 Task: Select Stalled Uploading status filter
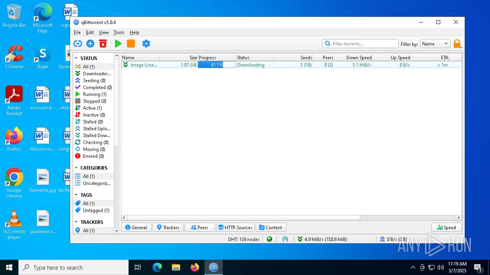(x=93, y=128)
